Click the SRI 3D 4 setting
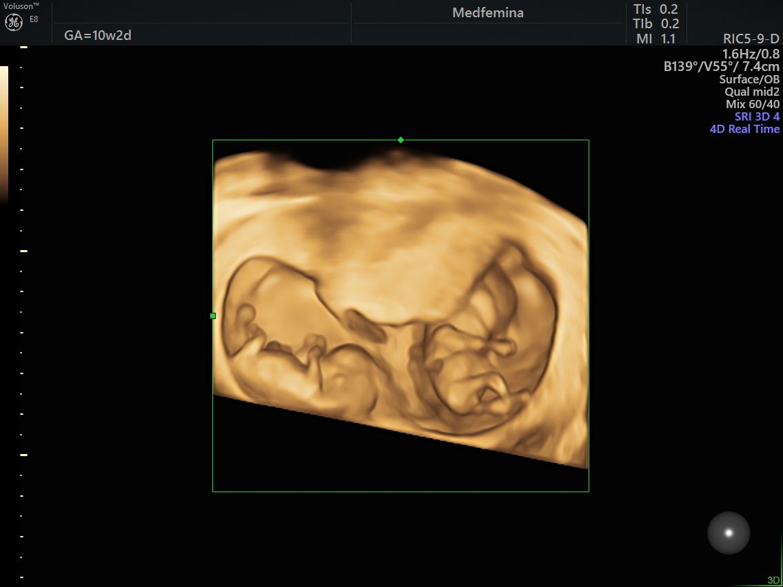The height and width of the screenshot is (587, 783). tap(757, 116)
